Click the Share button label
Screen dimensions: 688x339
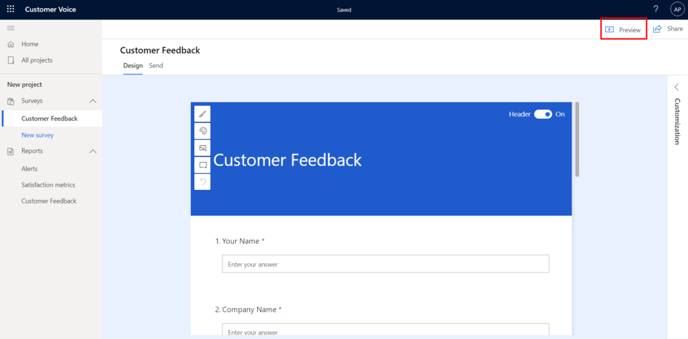click(x=675, y=28)
